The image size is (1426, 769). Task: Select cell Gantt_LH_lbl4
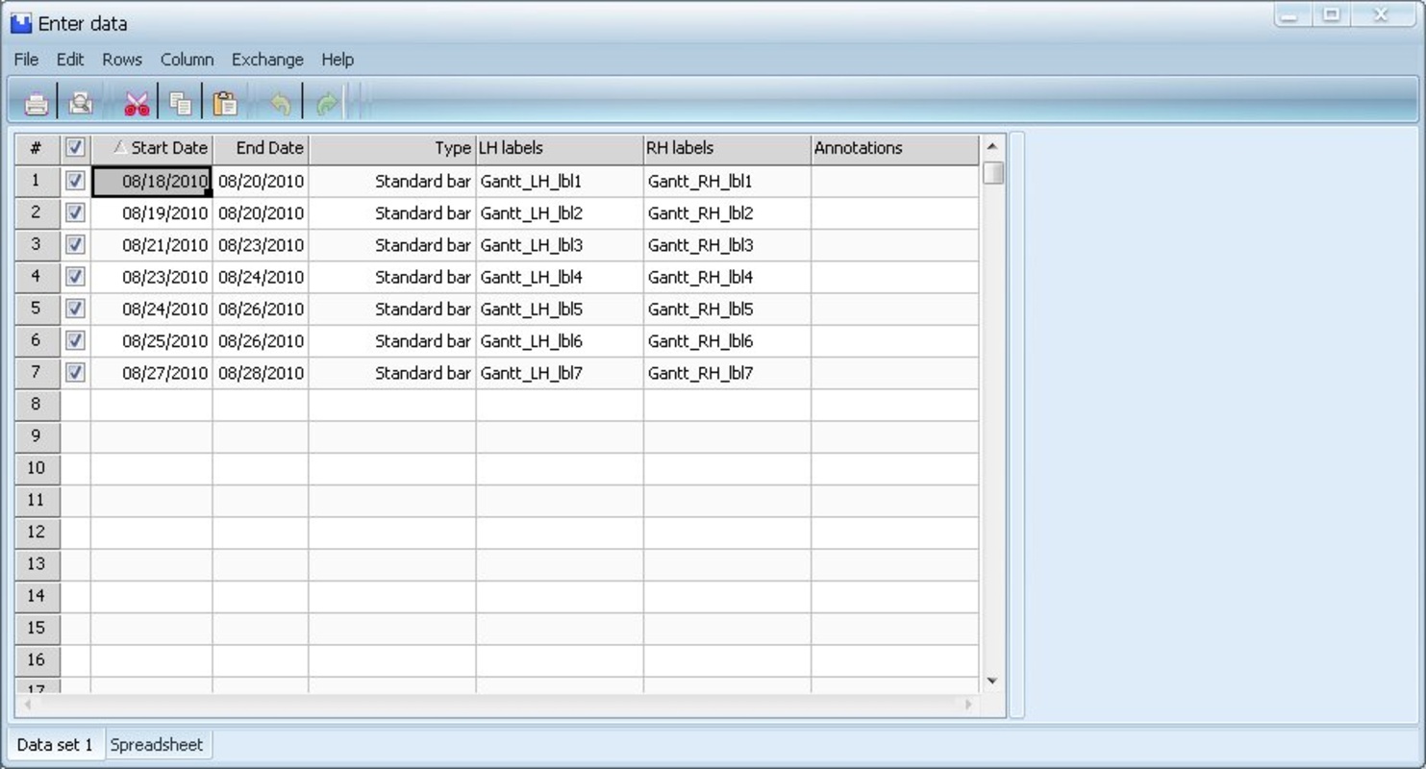tap(560, 277)
